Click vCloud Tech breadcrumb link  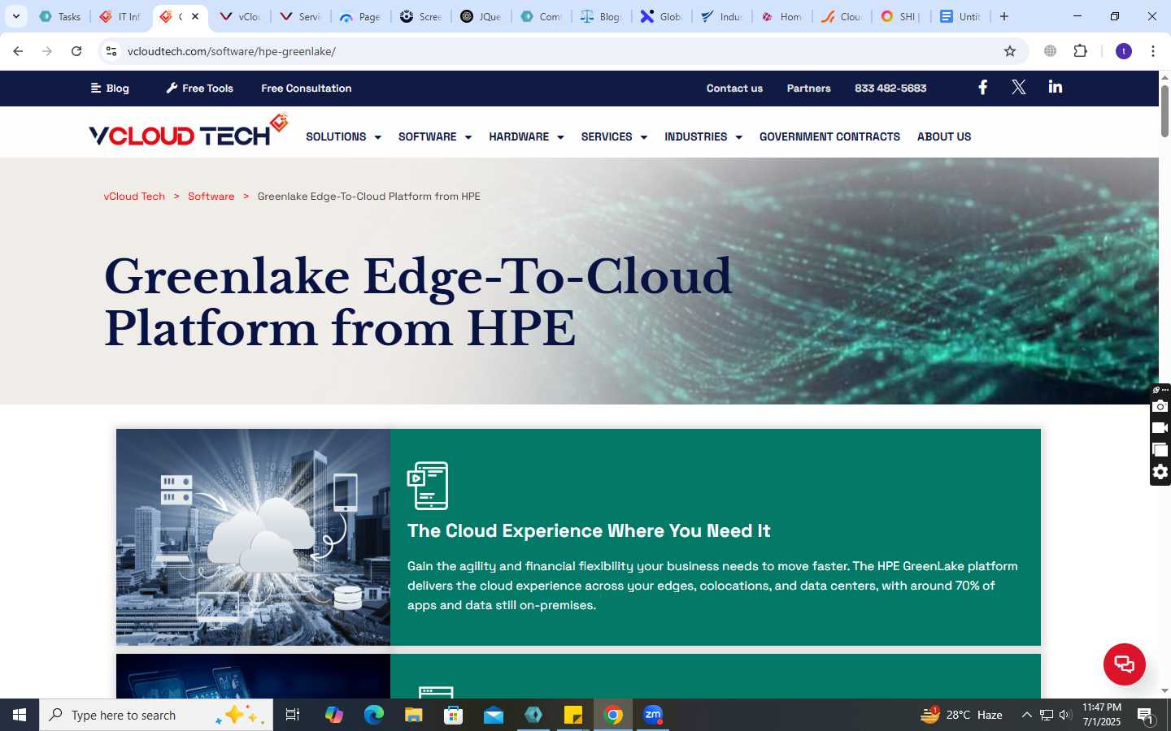(134, 196)
